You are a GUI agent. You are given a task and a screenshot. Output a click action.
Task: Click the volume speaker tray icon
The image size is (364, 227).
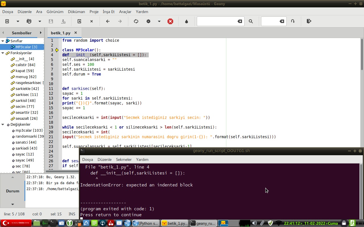point(255,223)
